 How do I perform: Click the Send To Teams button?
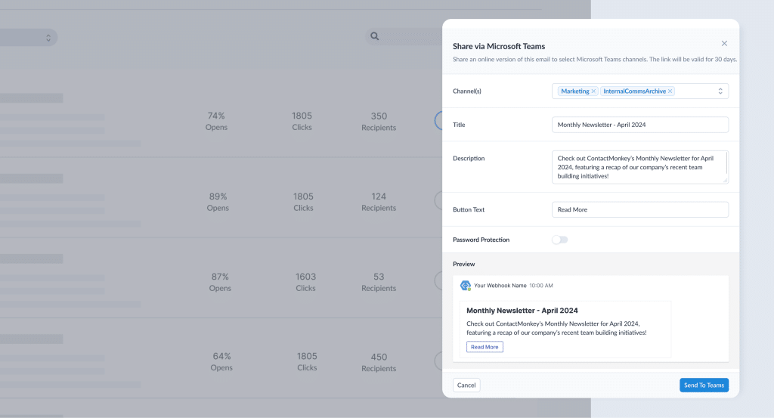point(704,385)
